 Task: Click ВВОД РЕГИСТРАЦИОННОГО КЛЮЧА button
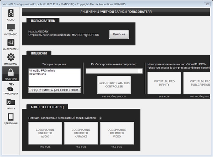[x=54, y=90]
